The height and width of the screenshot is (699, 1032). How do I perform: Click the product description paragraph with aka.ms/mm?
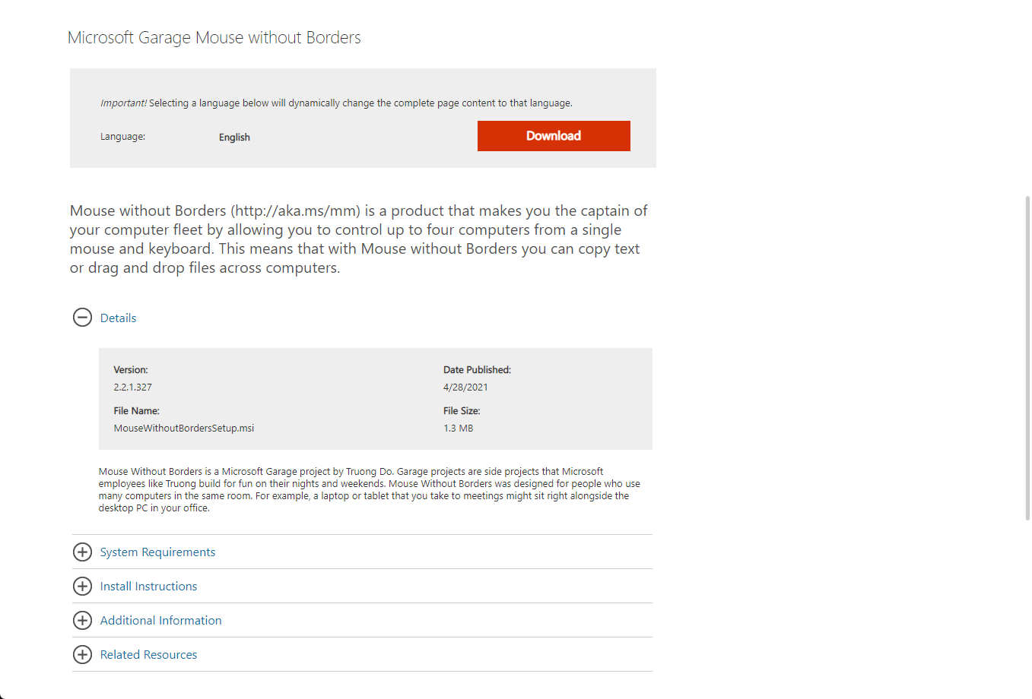(359, 239)
